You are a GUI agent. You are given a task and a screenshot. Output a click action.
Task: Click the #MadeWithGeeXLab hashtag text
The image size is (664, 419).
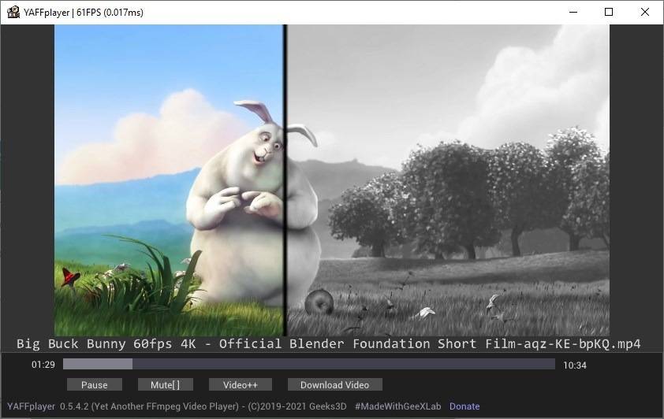coord(397,406)
